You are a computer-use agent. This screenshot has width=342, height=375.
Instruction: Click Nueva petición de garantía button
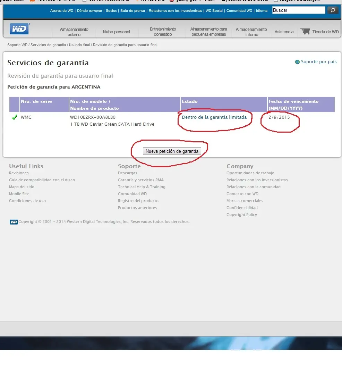click(x=172, y=151)
